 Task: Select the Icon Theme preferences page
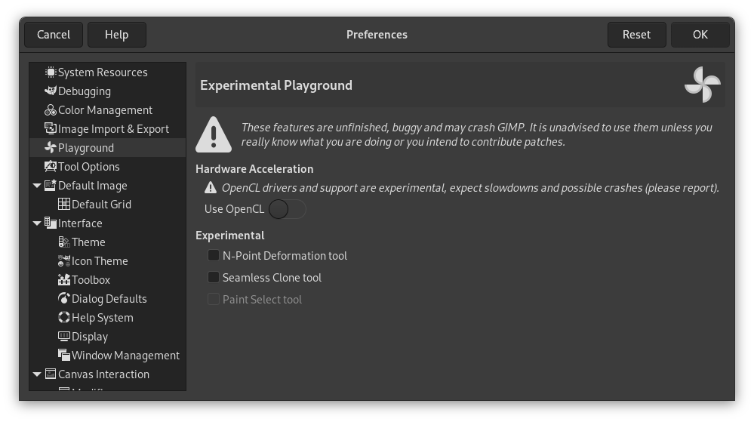pyautogui.click(x=100, y=261)
